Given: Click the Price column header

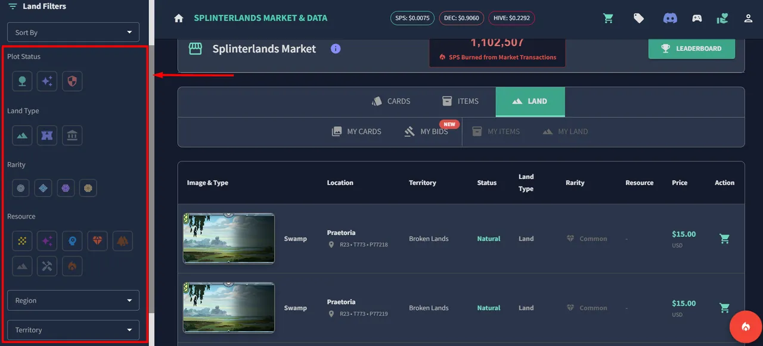Looking at the screenshot, I should [x=680, y=183].
